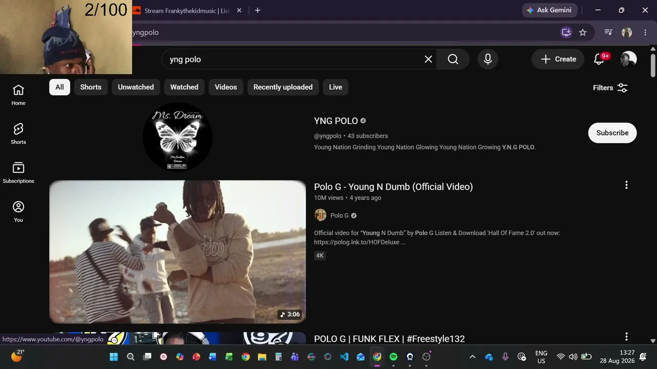This screenshot has height=369, width=657.
Task: Open the YNG POLO channel title
Action: point(336,121)
